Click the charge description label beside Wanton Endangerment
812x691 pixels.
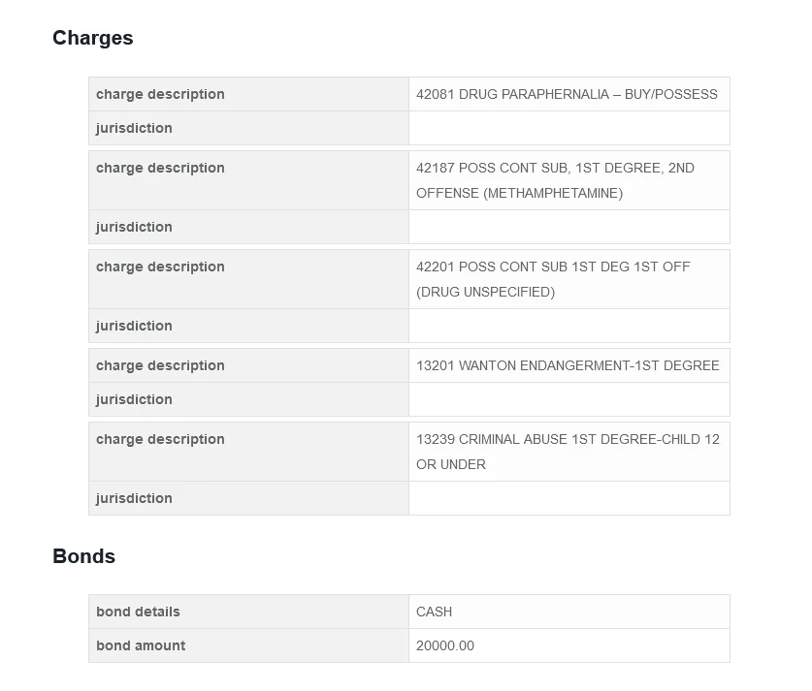pyautogui.click(x=160, y=365)
